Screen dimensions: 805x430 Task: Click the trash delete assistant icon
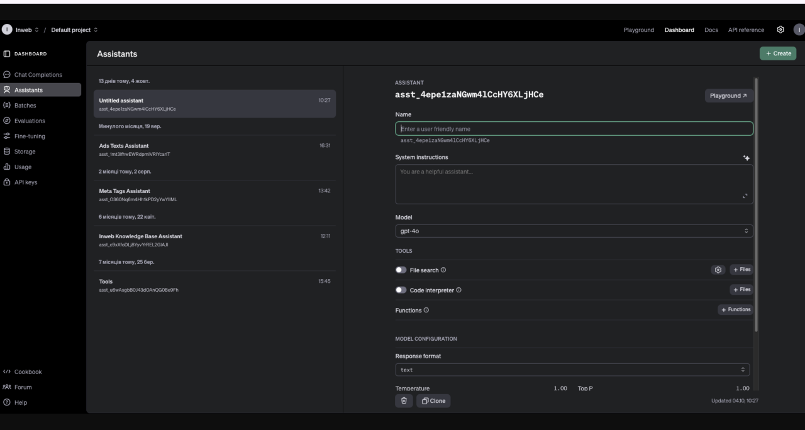pos(404,401)
